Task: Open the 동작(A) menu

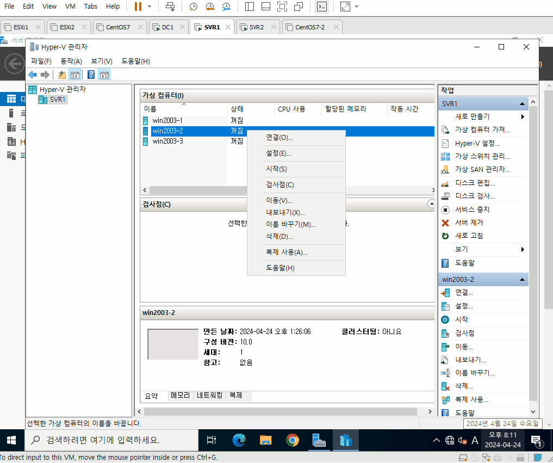Action: (71, 61)
